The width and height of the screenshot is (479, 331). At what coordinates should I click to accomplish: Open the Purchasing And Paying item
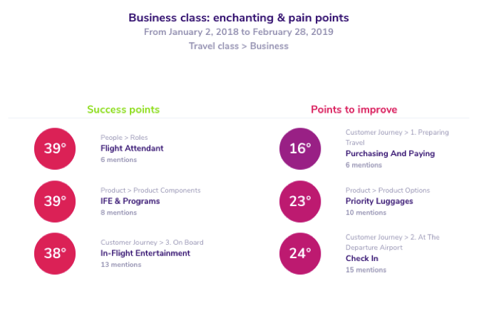(390, 154)
